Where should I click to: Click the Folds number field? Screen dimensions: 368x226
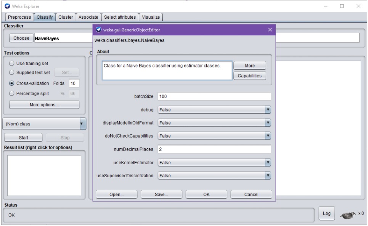(x=74, y=83)
